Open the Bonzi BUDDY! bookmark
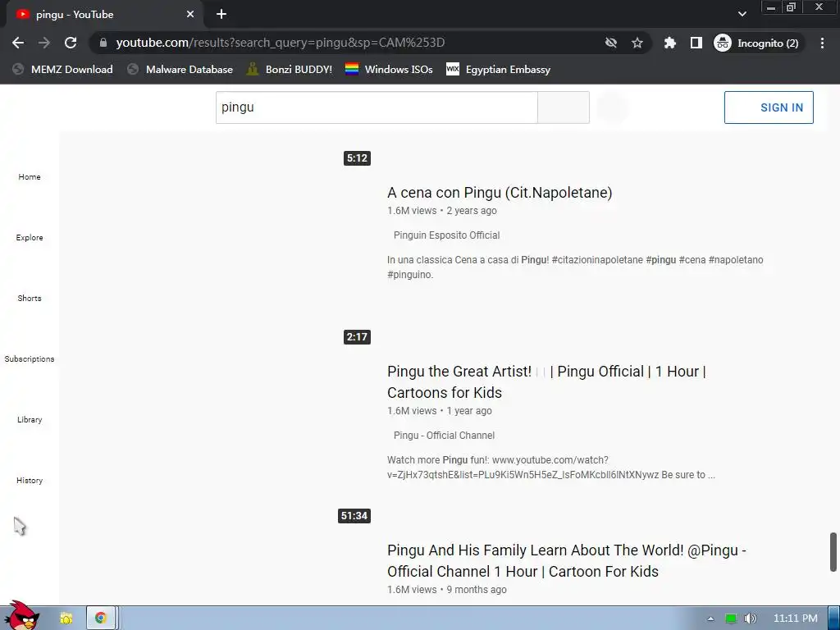 click(290, 69)
